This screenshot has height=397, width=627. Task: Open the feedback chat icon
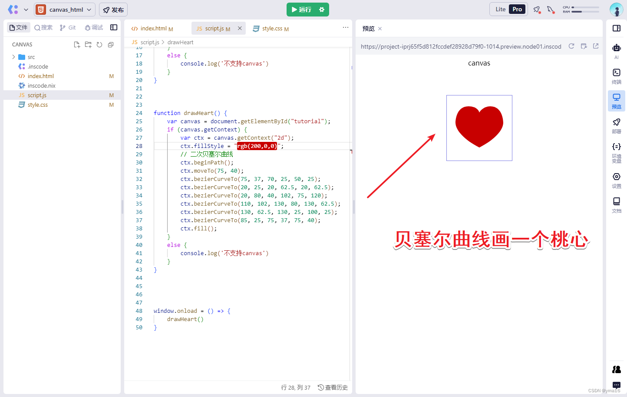point(617,385)
